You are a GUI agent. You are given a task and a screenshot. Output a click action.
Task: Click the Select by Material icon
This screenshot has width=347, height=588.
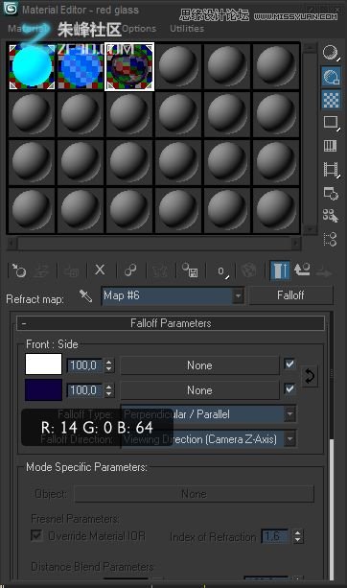click(x=331, y=216)
